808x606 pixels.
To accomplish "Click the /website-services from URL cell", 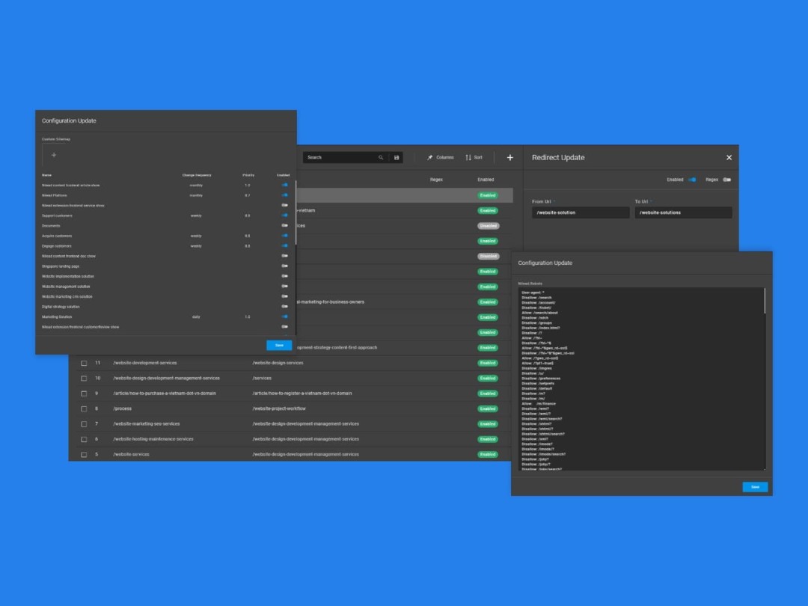I will click(131, 455).
